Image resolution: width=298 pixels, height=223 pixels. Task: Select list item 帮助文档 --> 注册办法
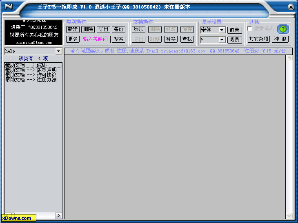[33, 80]
